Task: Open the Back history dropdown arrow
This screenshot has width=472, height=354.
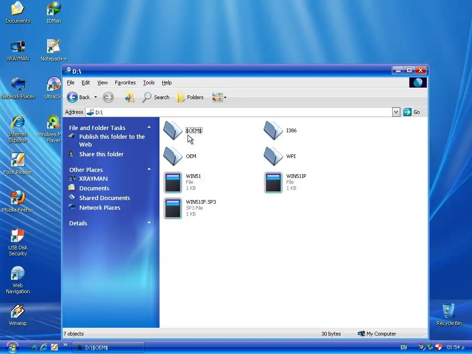Action: coord(95,97)
